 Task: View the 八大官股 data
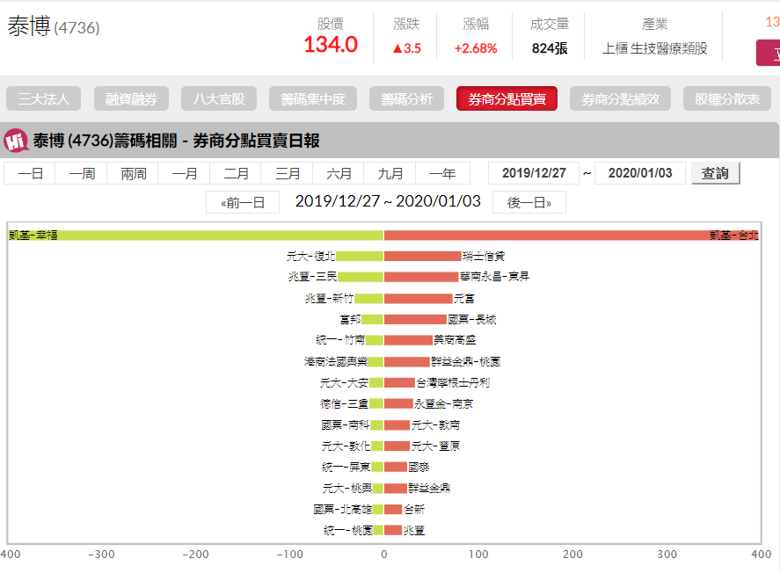[218, 98]
